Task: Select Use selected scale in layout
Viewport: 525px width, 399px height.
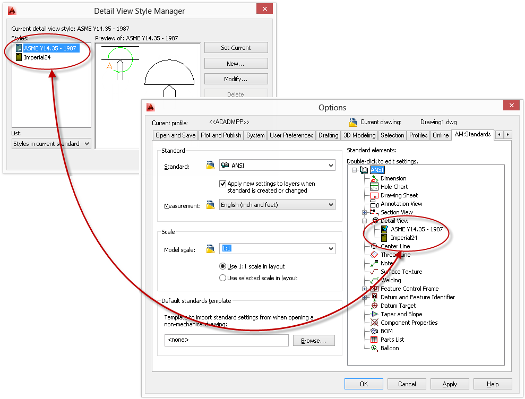Action: point(222,278)
